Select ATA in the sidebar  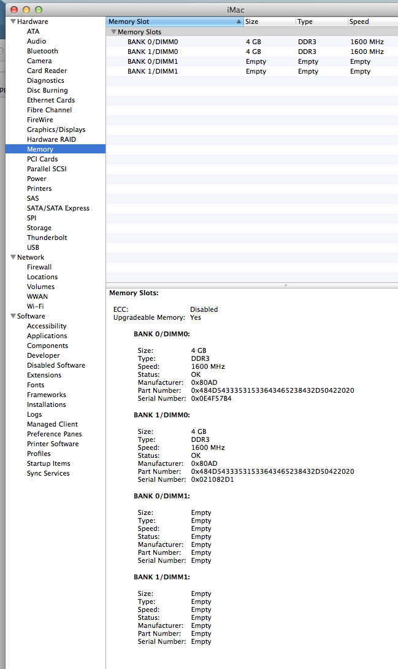[33, 31]
